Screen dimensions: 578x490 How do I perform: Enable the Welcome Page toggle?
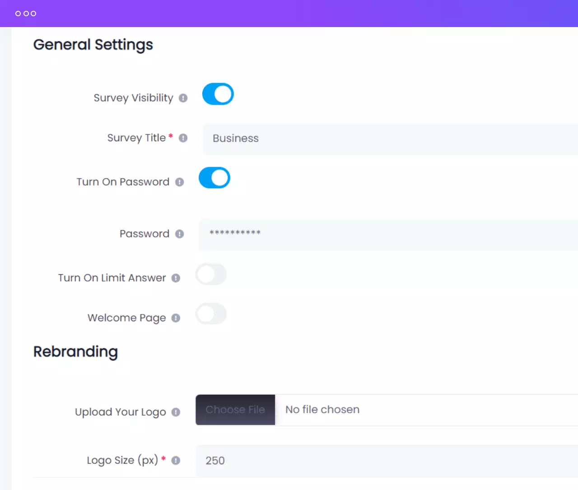pyautogui.click(x=211, y=314)
